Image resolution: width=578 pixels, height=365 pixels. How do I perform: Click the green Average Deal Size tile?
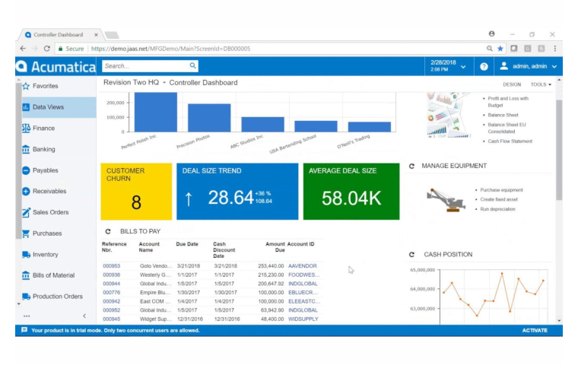click(351, 192)
